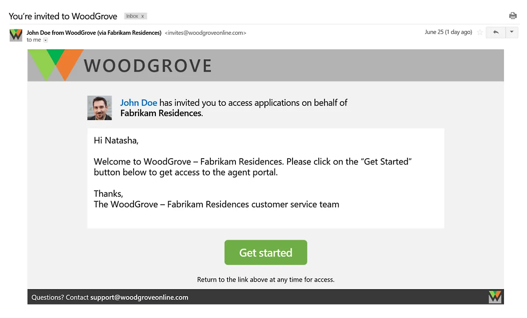
Task: Click 'Return to the link above' note
Action: 266,279
